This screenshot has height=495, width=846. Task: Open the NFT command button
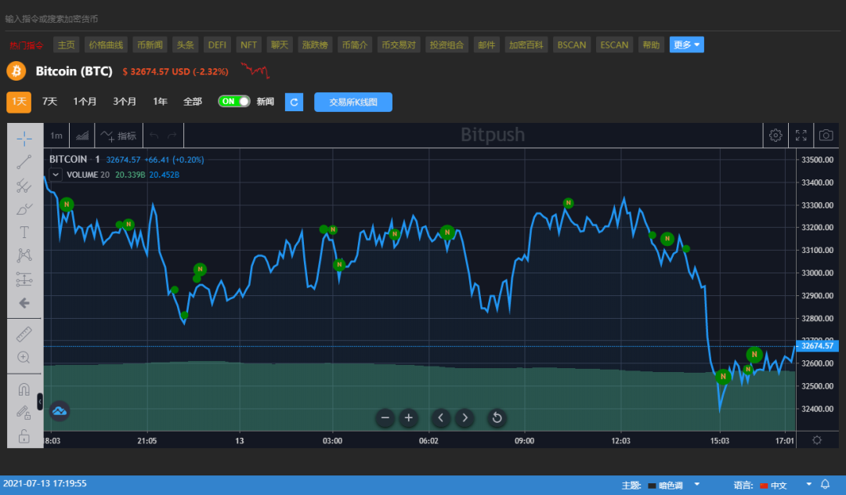click(x=249, y=45)
